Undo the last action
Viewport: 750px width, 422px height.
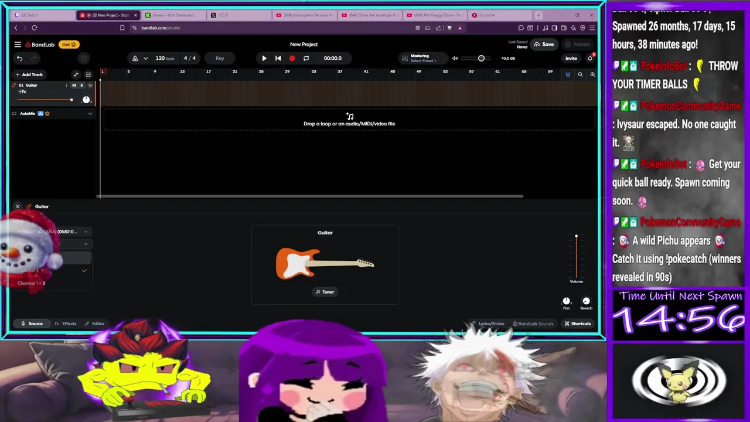[19, 58]
